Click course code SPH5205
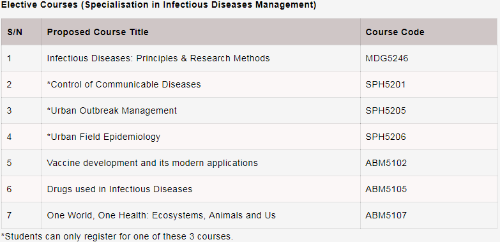This screenshot has height=242, width=500. click(386, 110)
